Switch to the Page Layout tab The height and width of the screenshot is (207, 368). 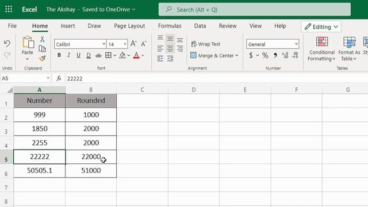(129, 26)
